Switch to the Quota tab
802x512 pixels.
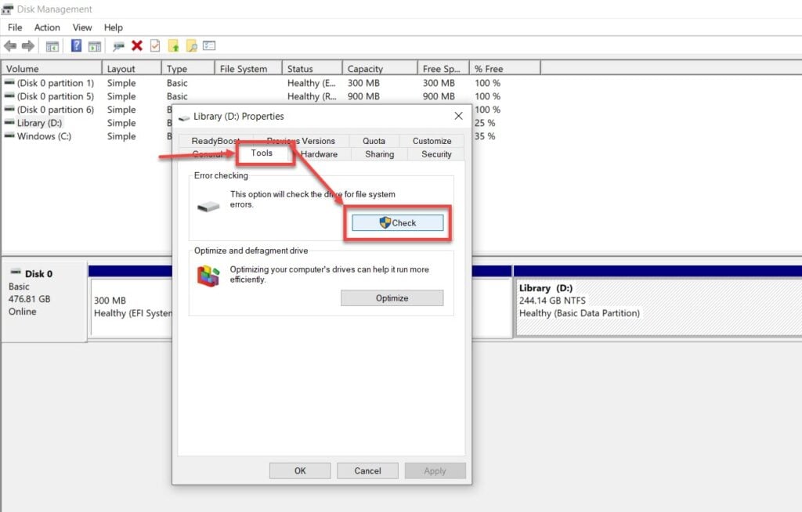click(374, 141)
